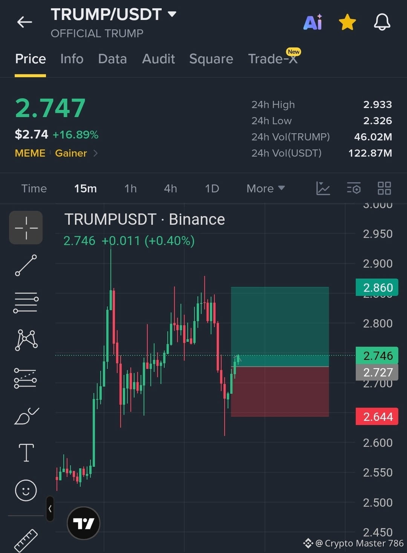Viewport: 407px width, 553px height.
Task: Select the trend line drawing tool
Action: [26, 265]
